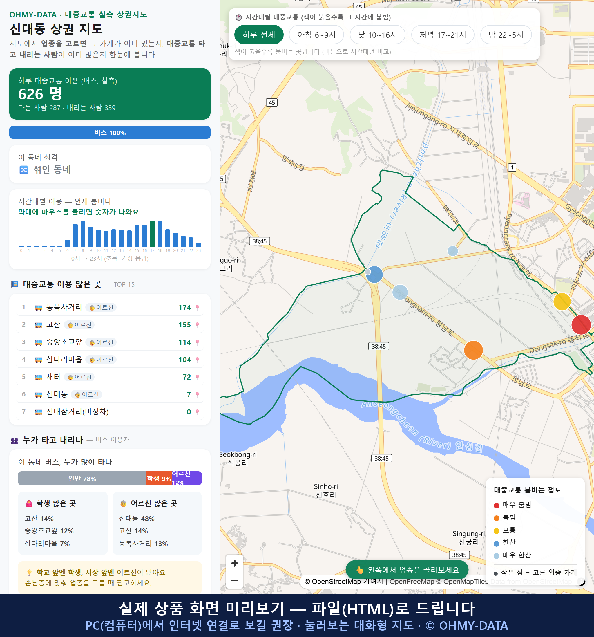
Task: Click the 신대삼거리(미정차) stop name
Action: [x=77, y=412]
